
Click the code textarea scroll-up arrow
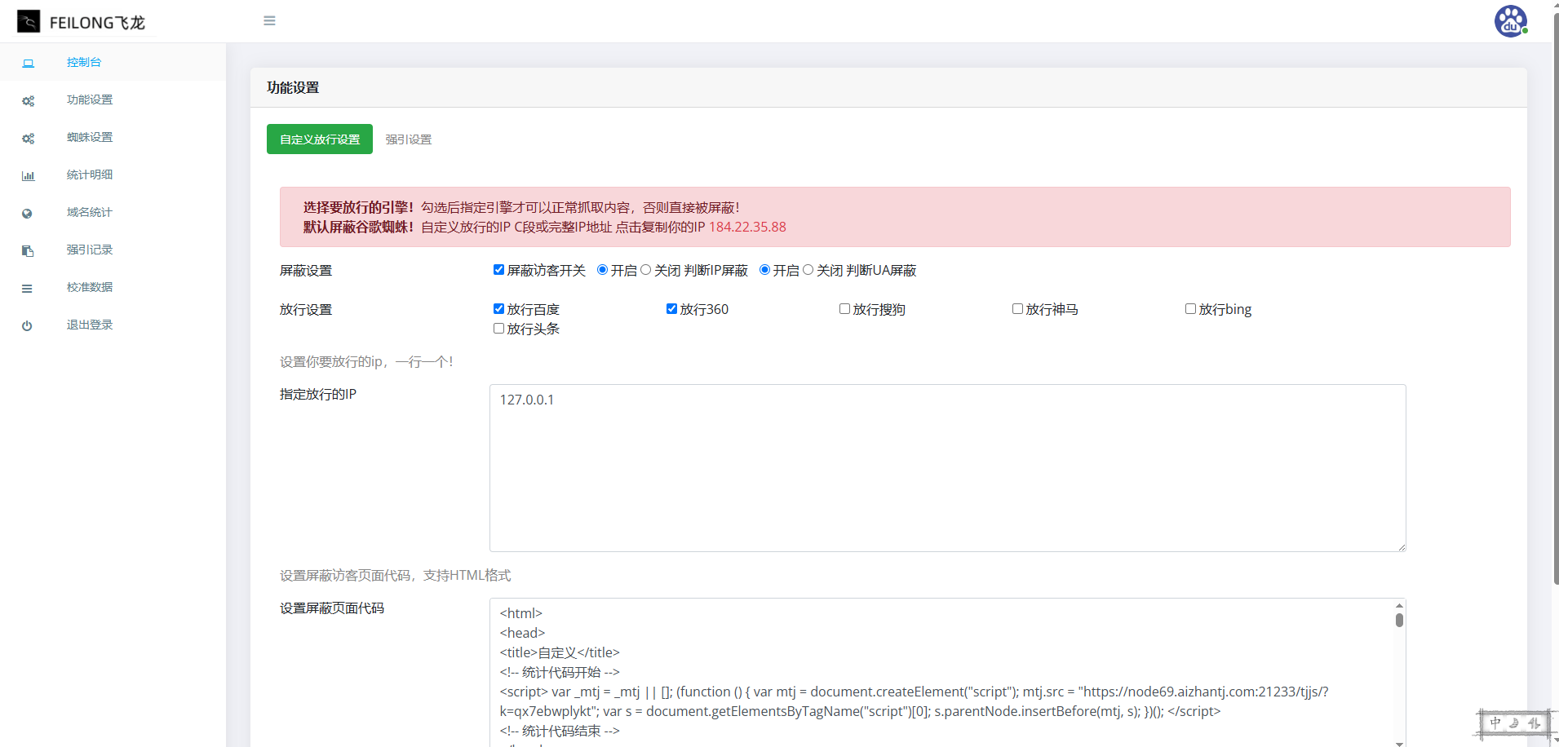pos(1399,605)
